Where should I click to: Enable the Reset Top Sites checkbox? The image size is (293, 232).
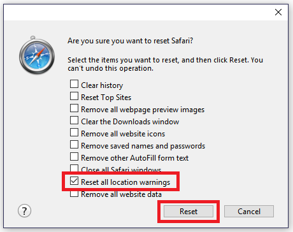point(74,96)
